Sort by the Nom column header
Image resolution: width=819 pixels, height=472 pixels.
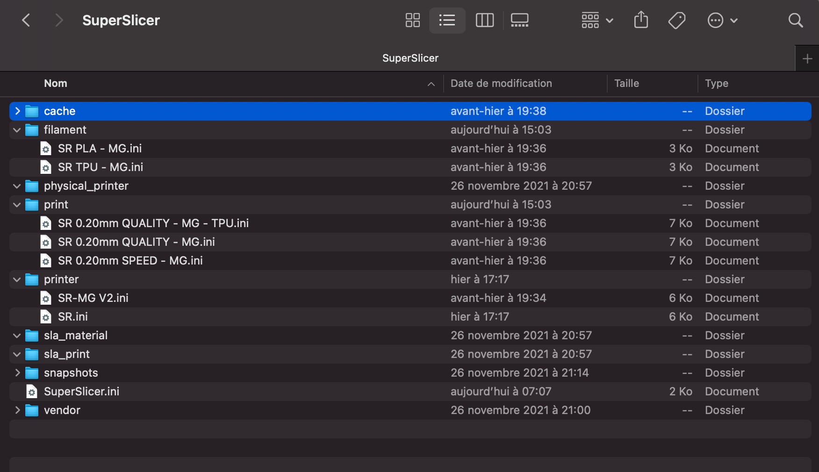coord(56,83)
